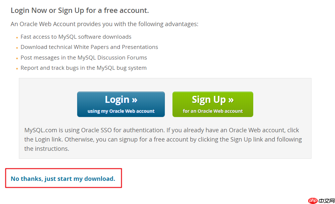Click Report and track bugs line
Screen dimensions: 335x204
pyautogui.click(x=83, y=68)
